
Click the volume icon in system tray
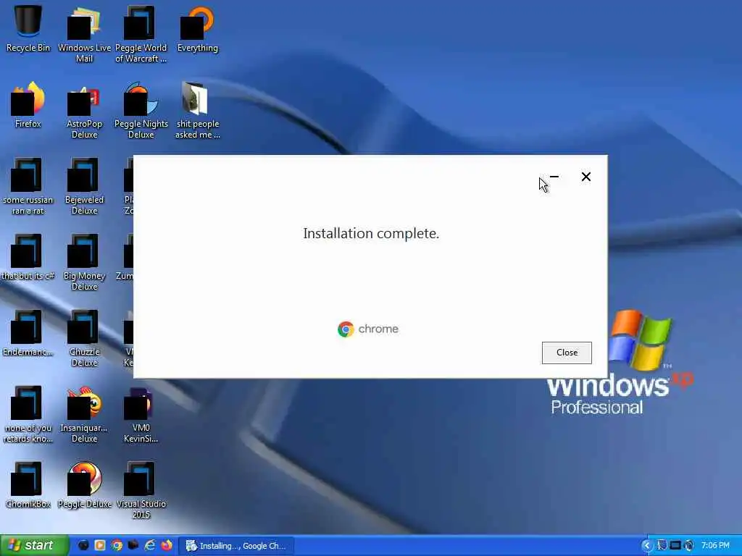click(x=689, y=546)
